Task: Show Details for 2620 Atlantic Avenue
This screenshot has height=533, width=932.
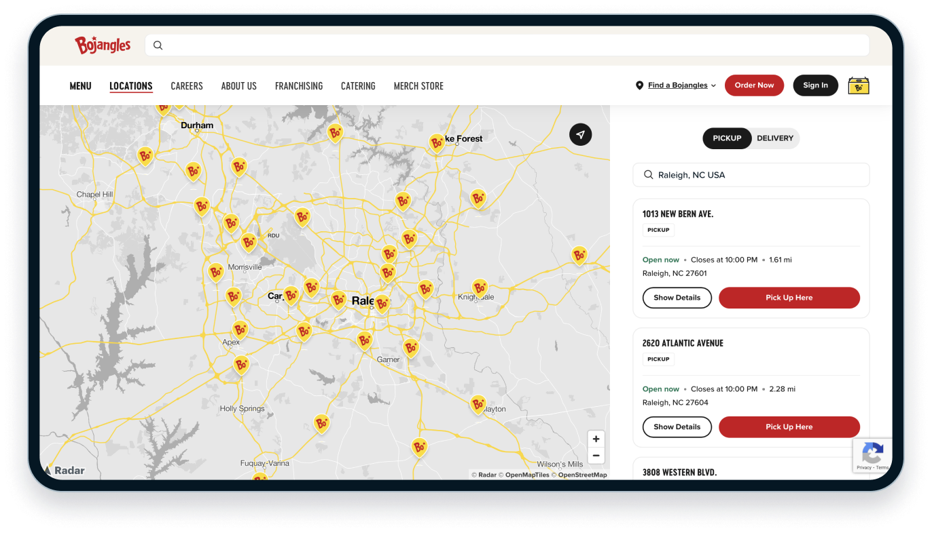Action: (x=677, y=427)
